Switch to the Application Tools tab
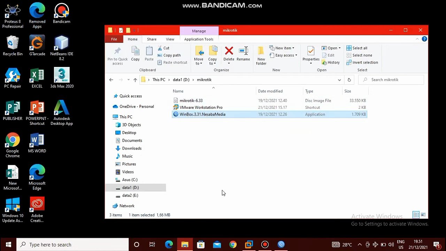446x251 pixels. click(x=199, y=39)
